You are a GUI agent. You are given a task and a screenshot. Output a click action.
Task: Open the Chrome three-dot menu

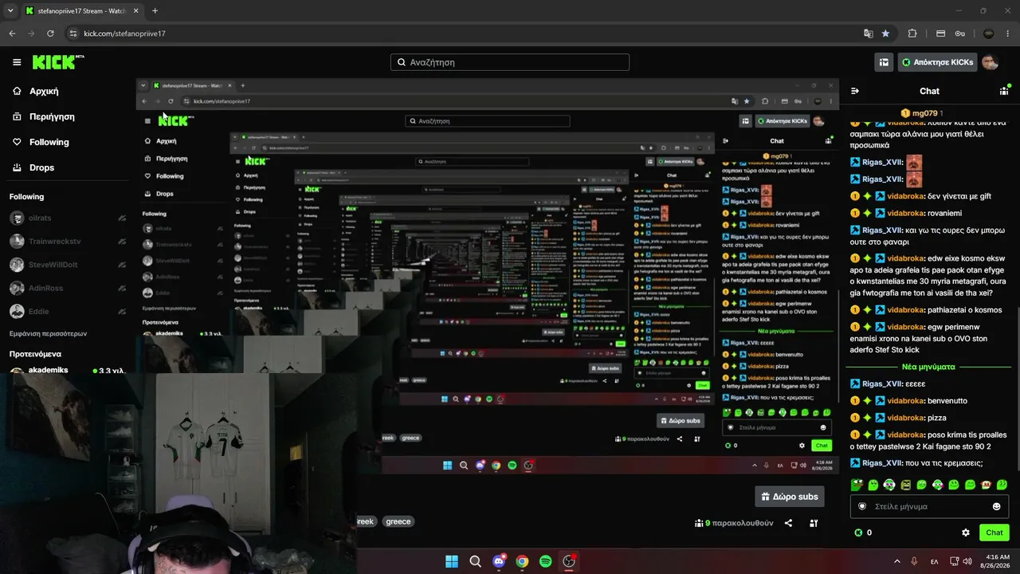pyautogui.click(x=1008, y=33)
